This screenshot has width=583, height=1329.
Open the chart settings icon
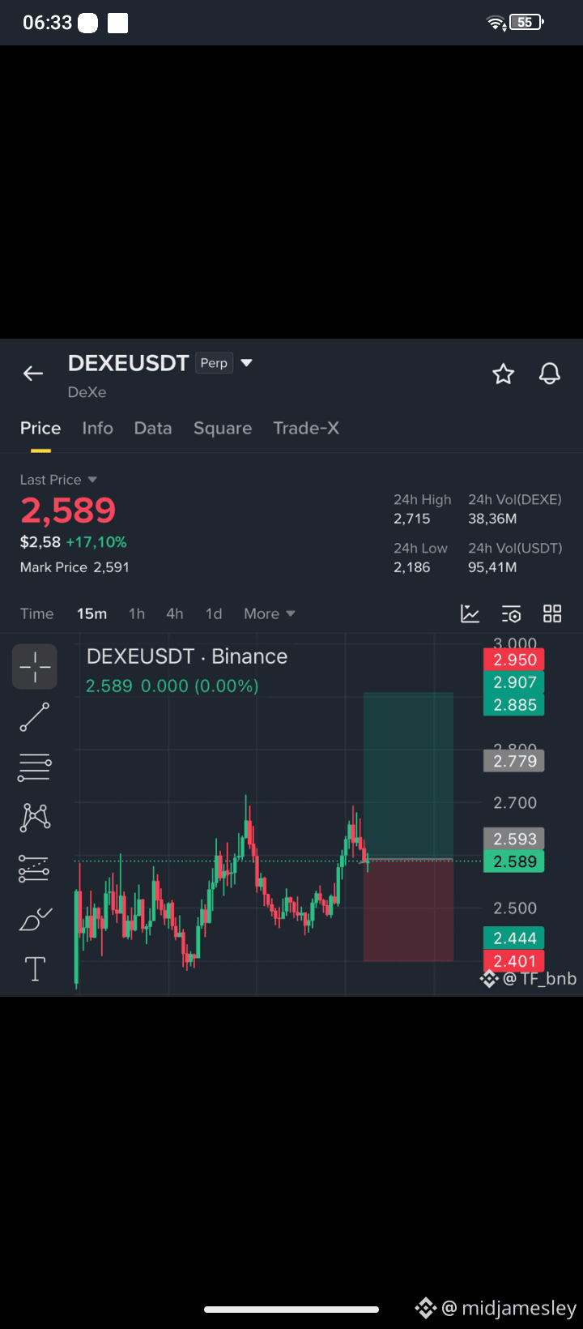pos(511,613)
